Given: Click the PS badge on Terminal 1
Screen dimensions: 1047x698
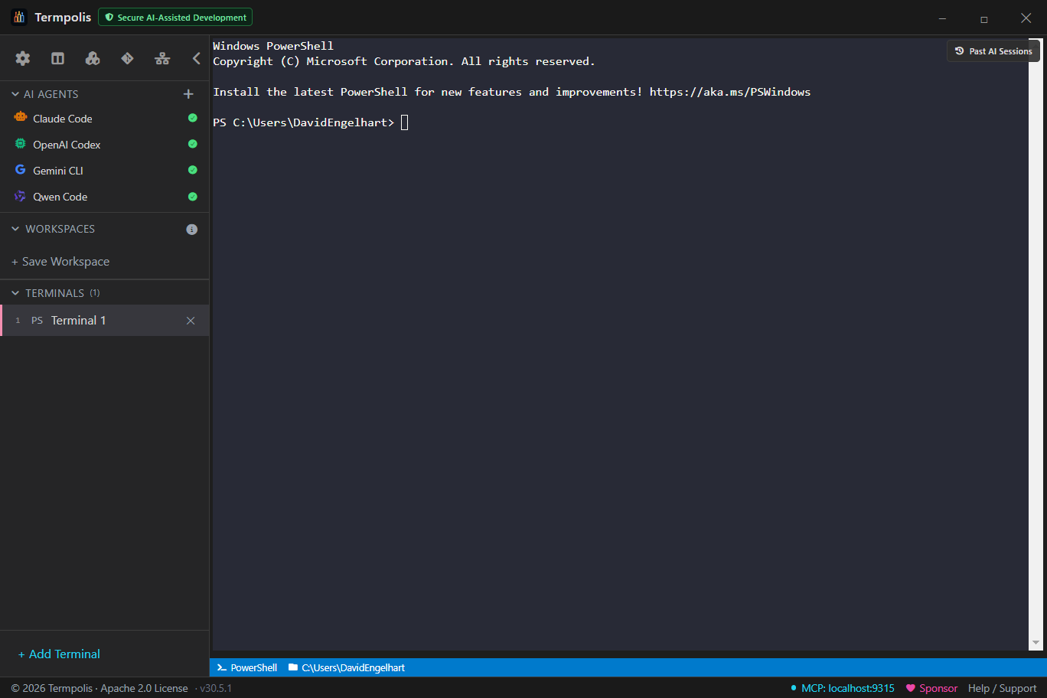Looking at the screenshot, I should pyautogui.click(x=37, y=321).
